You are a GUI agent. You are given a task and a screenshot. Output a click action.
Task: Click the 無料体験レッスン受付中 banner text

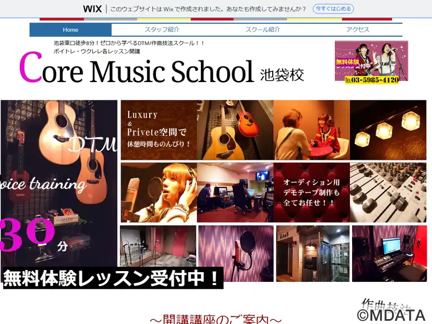[x=113, y=278]
